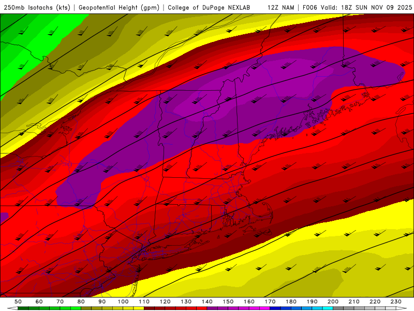Viewport: 414px width, 311px height.
Task: Click the 200 label on the color scale
Action: (x=333, y=302)
